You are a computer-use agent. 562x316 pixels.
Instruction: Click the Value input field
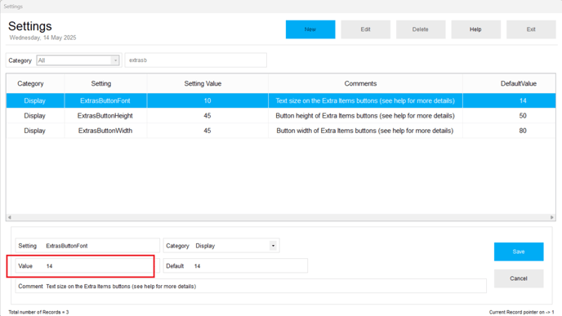point(87,266)
